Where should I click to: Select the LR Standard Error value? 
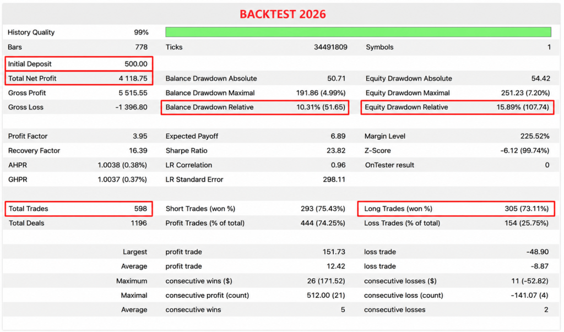pos(334,179)
